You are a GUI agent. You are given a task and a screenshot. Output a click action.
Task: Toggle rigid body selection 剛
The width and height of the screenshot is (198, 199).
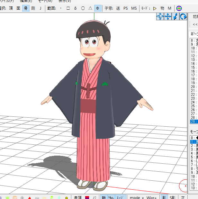click(33, 8)
